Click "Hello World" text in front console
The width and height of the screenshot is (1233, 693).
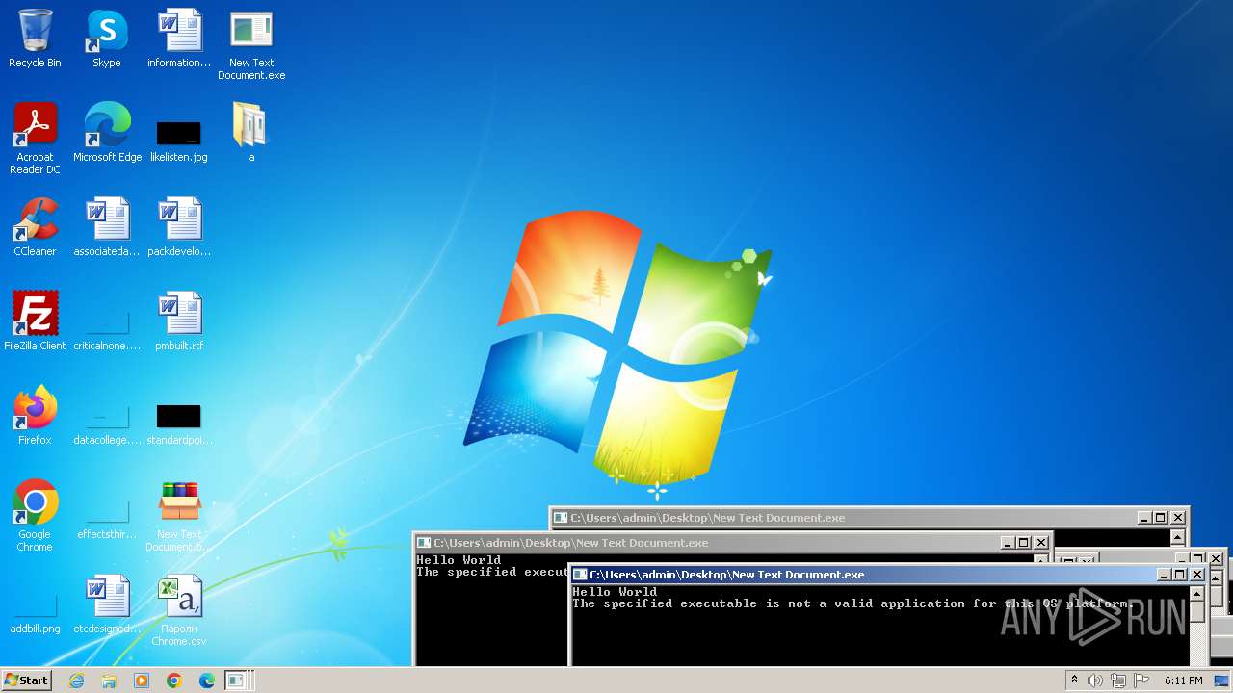coord(615,592)
